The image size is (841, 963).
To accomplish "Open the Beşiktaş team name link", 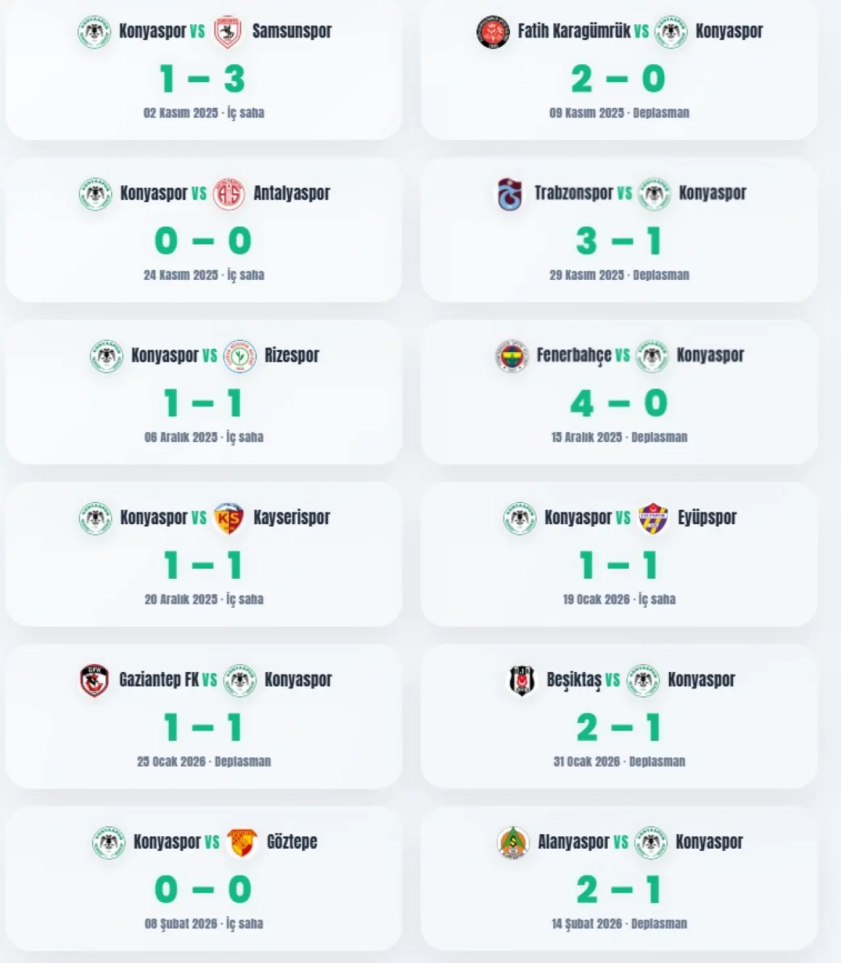I will (574, 681).
